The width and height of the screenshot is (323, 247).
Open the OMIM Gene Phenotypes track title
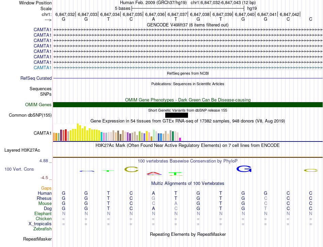coord(188,100)
